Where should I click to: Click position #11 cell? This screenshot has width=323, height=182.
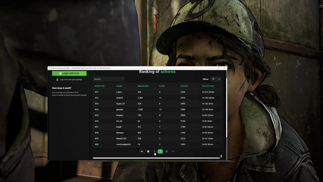pyautogui.click(x=97, y=92)
